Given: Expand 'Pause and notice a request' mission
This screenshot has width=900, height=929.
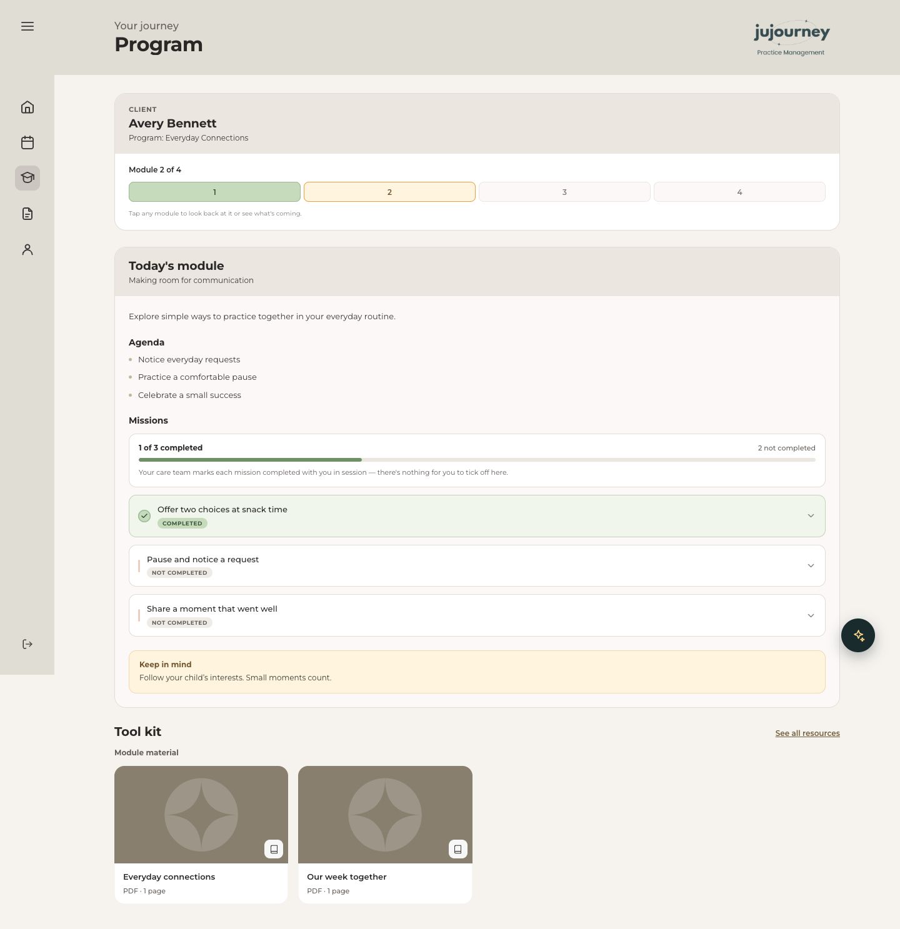Looking at the screenshot, I should point(477,565).
